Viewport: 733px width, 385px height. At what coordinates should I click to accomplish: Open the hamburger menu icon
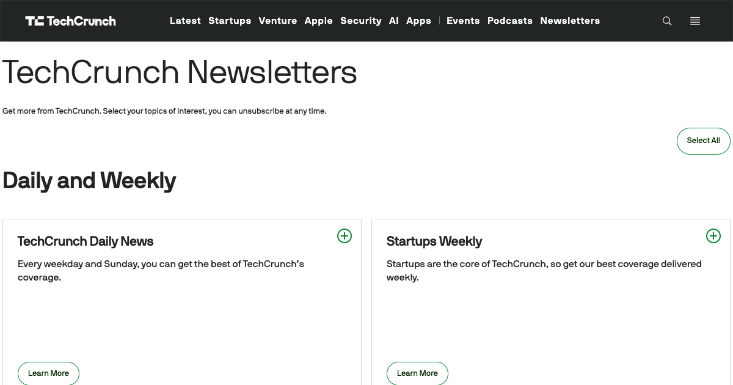(x=695, y=21)
